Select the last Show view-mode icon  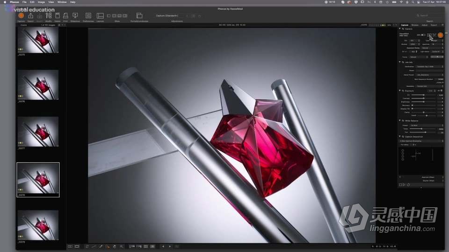(125, 16)
